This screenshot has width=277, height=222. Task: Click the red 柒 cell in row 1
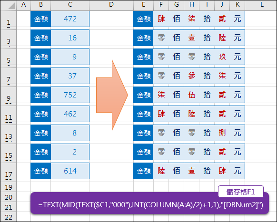[191, 19]
